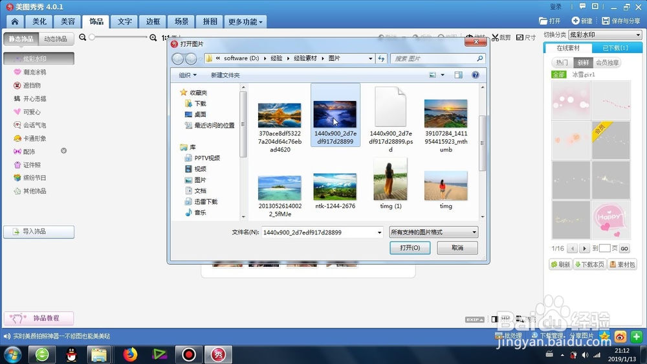This screenshot has height=364, width=647.
Task: Open the skin icon in title bar
Action: point(595,6)
